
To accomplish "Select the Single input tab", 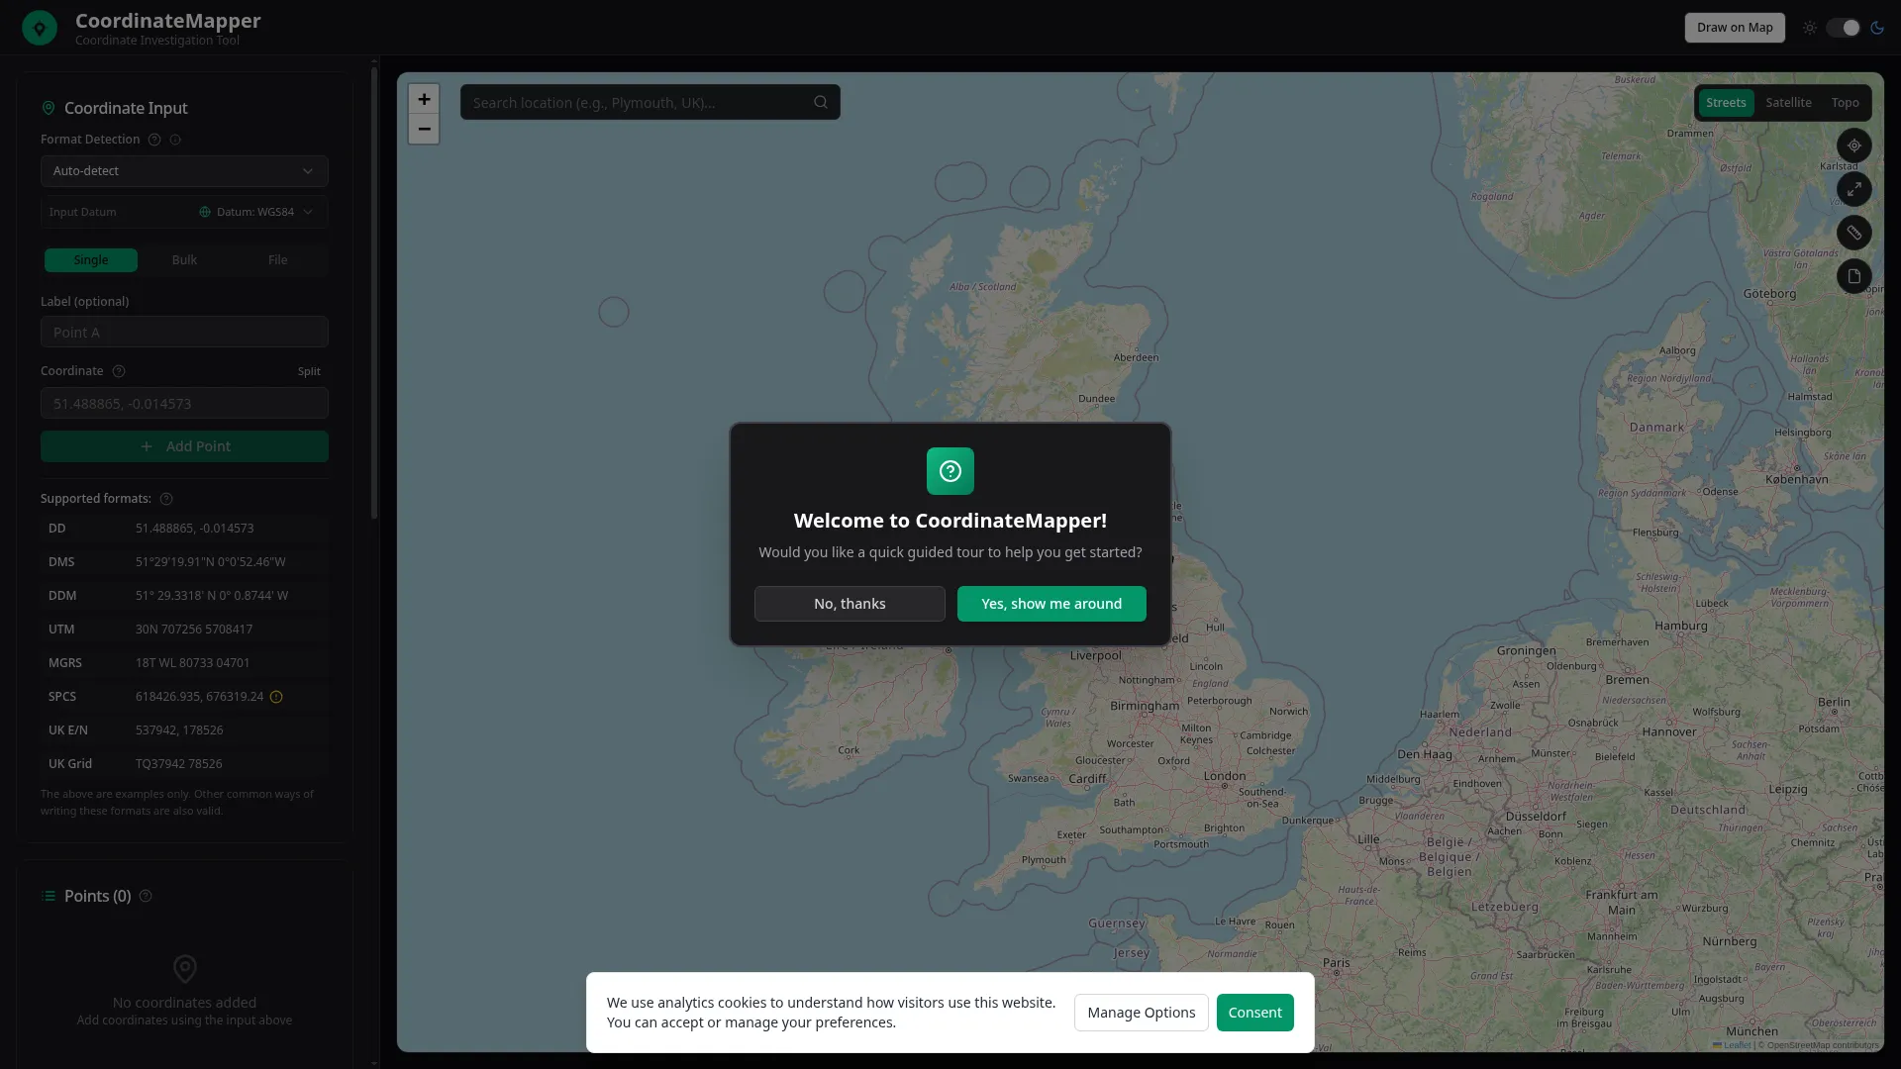I will click(x=91, y=260).
